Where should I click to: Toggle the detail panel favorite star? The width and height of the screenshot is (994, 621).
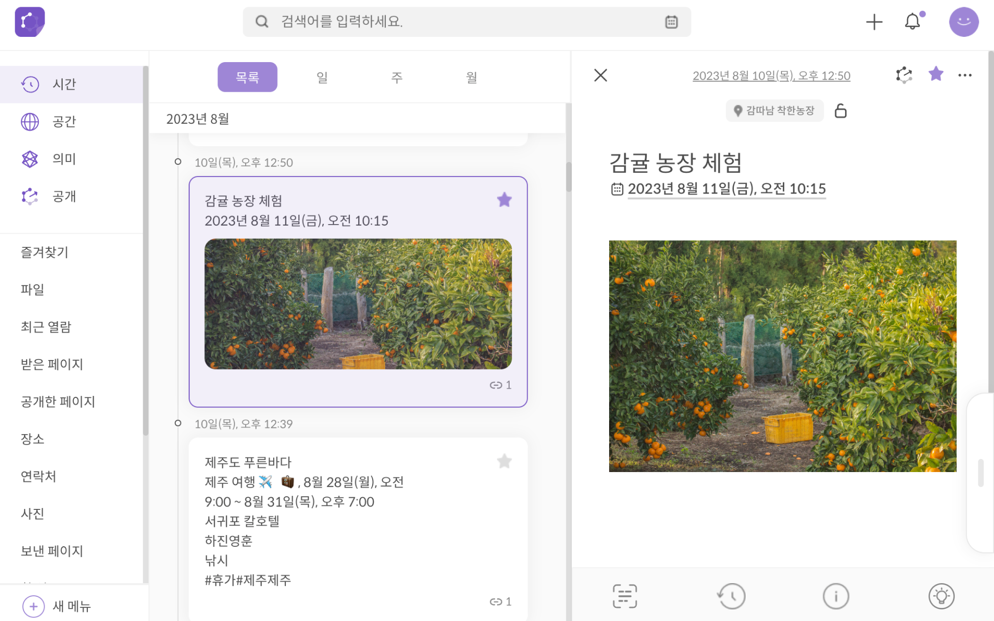pyautogui.click(x=936, y=74)
